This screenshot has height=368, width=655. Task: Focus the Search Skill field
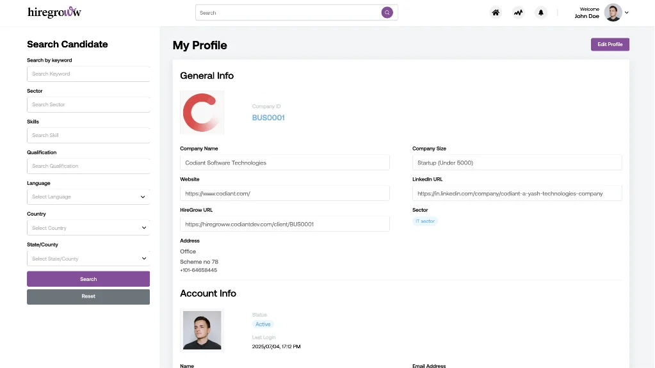click(88, 135)
